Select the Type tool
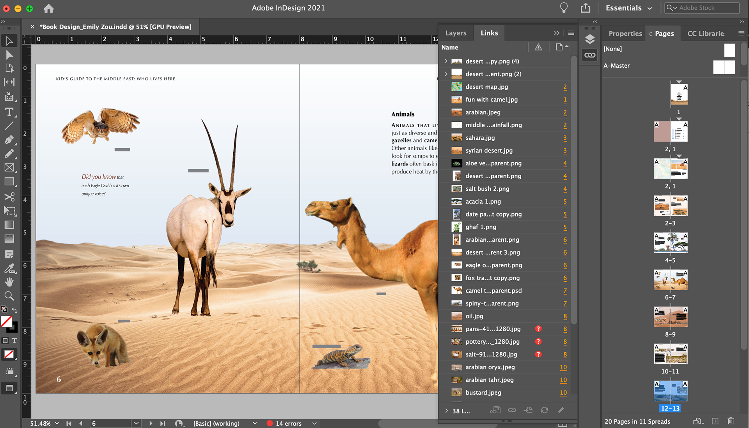This screenshot has width=749, height=428. click(9, 112)
